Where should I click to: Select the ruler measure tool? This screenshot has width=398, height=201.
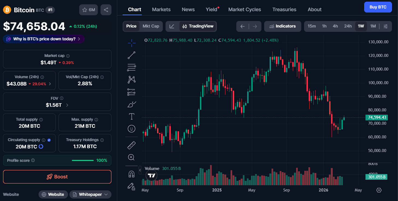click(x=131, y=145)
